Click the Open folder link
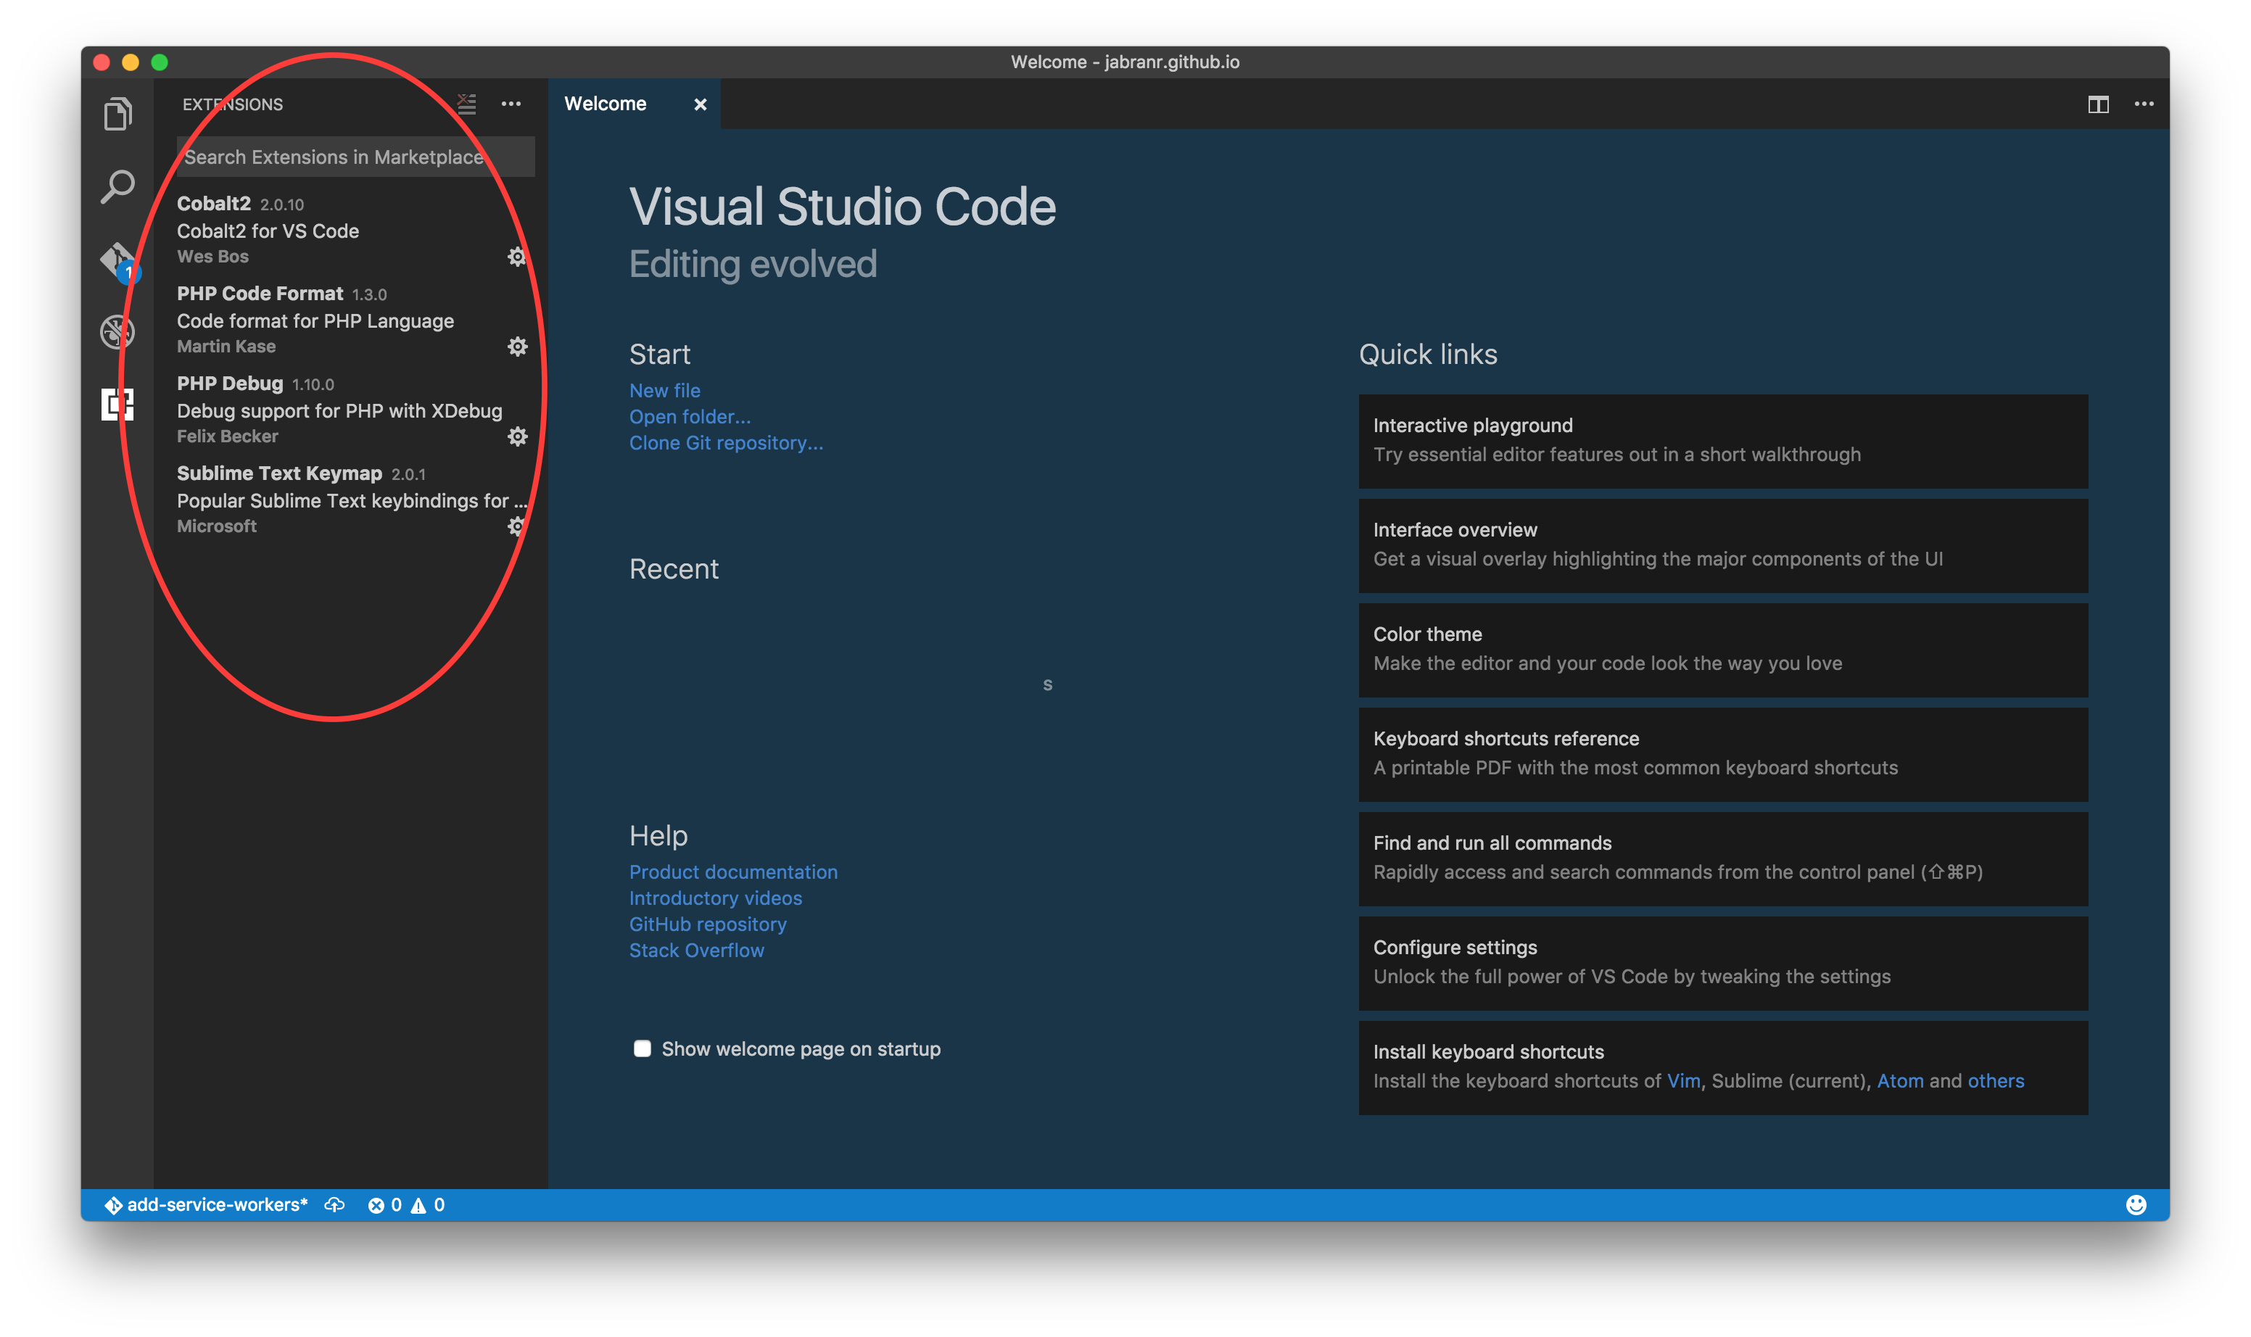The image size is (2251, 1337). click(690, 417)
